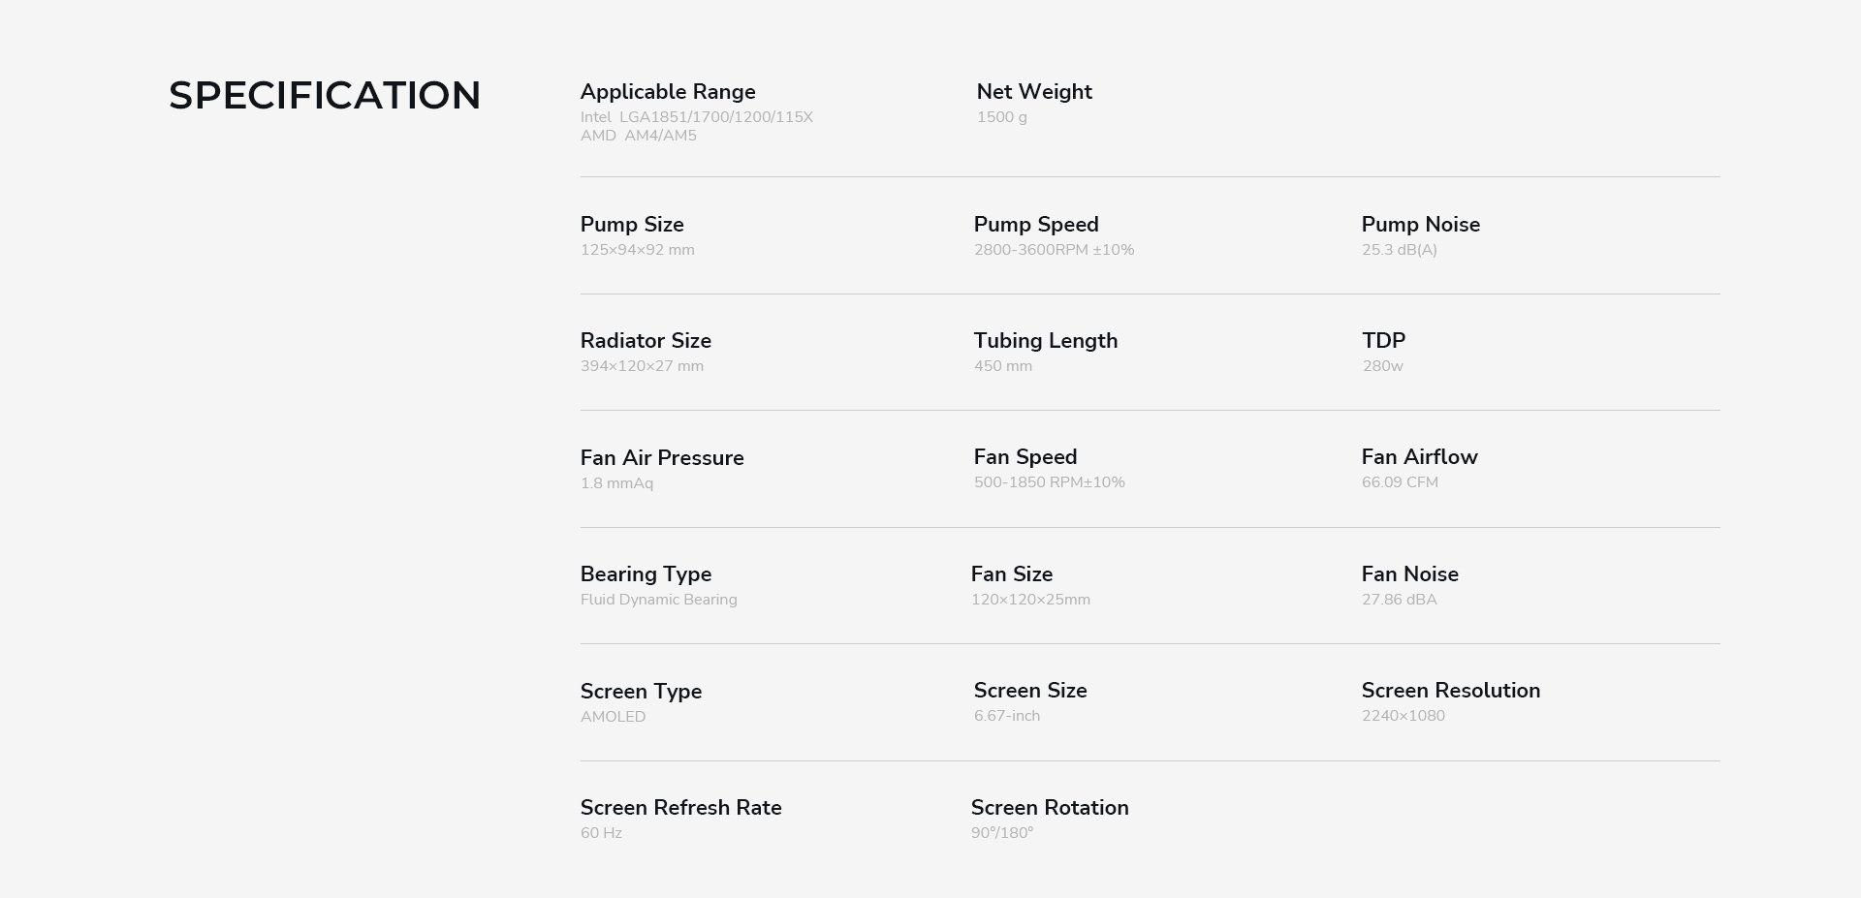This screenshot has width=1861, height=898.
Task: Click the Fluid Dynamic Bearing value
Action: [x=659, y=600]
